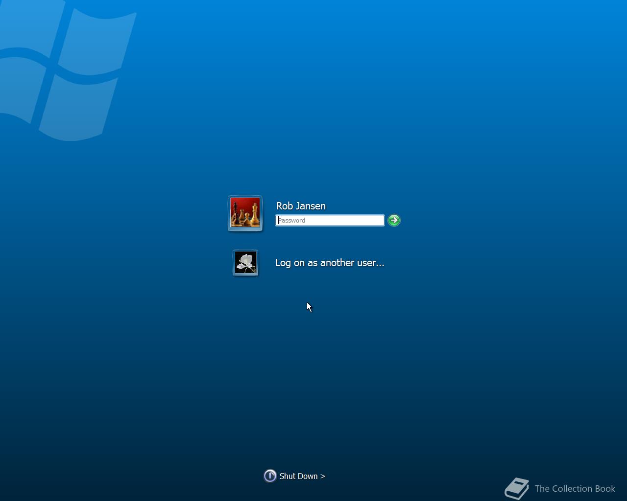
Task: Submit password with green arrow button
Action: pos(394,220)
